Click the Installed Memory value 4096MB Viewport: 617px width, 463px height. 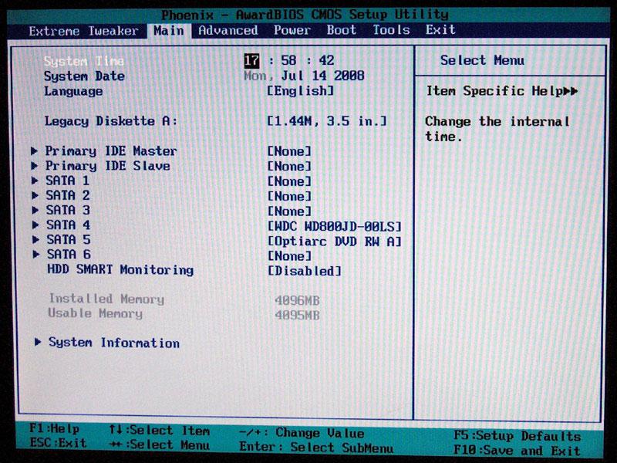[x=297, y=300]
